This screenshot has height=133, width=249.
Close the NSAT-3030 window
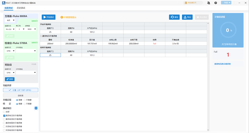click(245, 3)
